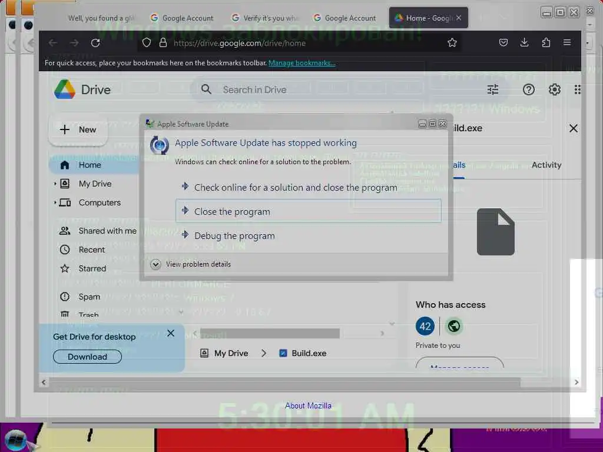Image resolution: width=603 pixels, height=452 pixels.
Task: Choose Debug the program
Action: click(x=234, y=235)
